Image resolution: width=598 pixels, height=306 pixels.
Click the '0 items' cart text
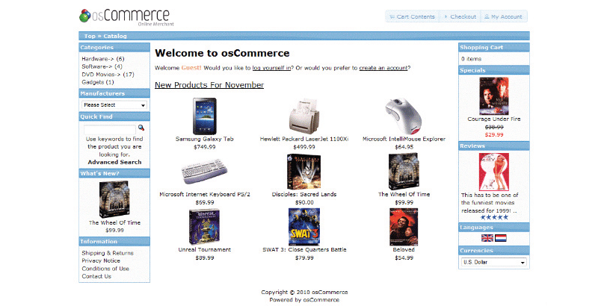tap(472, 59)
